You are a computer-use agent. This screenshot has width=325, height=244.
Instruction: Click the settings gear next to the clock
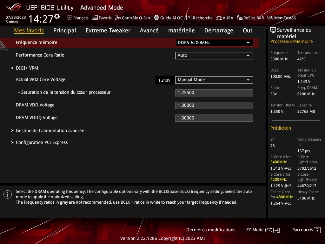tap(57, 16)
